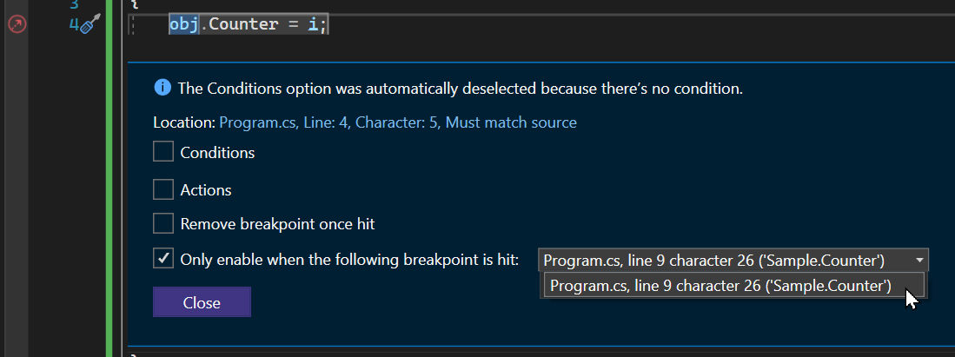Viewport: 955px width, 357px height.
Task: Click the green change-tracking bar beside line 4
Action: pos(109,25)
